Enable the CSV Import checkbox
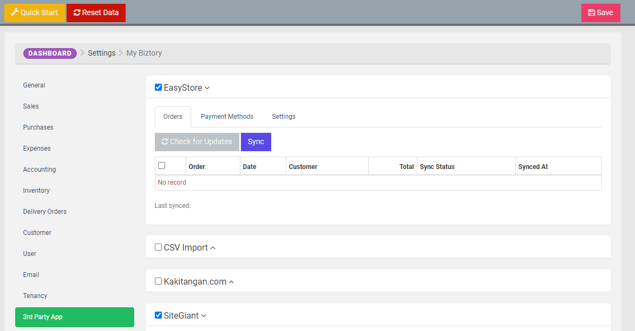The image size is (635, 331). [159, 247]
